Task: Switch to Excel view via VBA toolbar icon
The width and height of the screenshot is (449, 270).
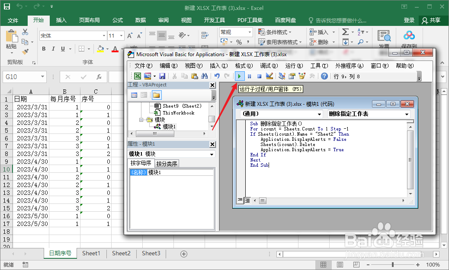Action: (138, 76)
